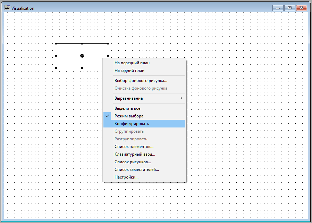Click the Visualisation window title icon
This screenshot has height=223, width=312.
(7, 8)
